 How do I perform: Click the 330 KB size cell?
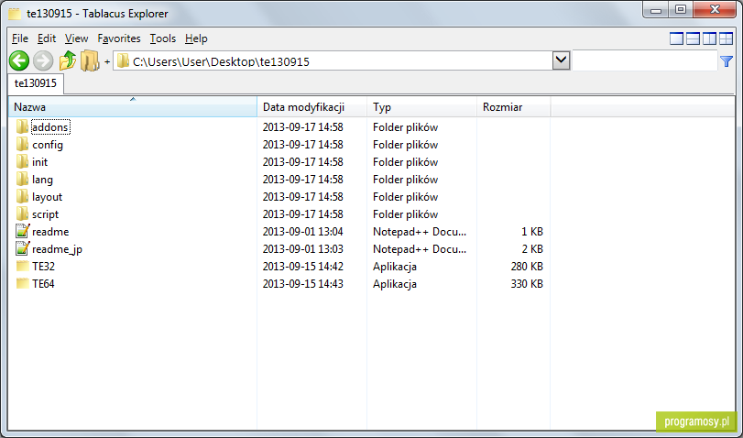527,284
